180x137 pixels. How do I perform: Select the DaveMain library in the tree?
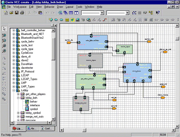coord(27,64)
